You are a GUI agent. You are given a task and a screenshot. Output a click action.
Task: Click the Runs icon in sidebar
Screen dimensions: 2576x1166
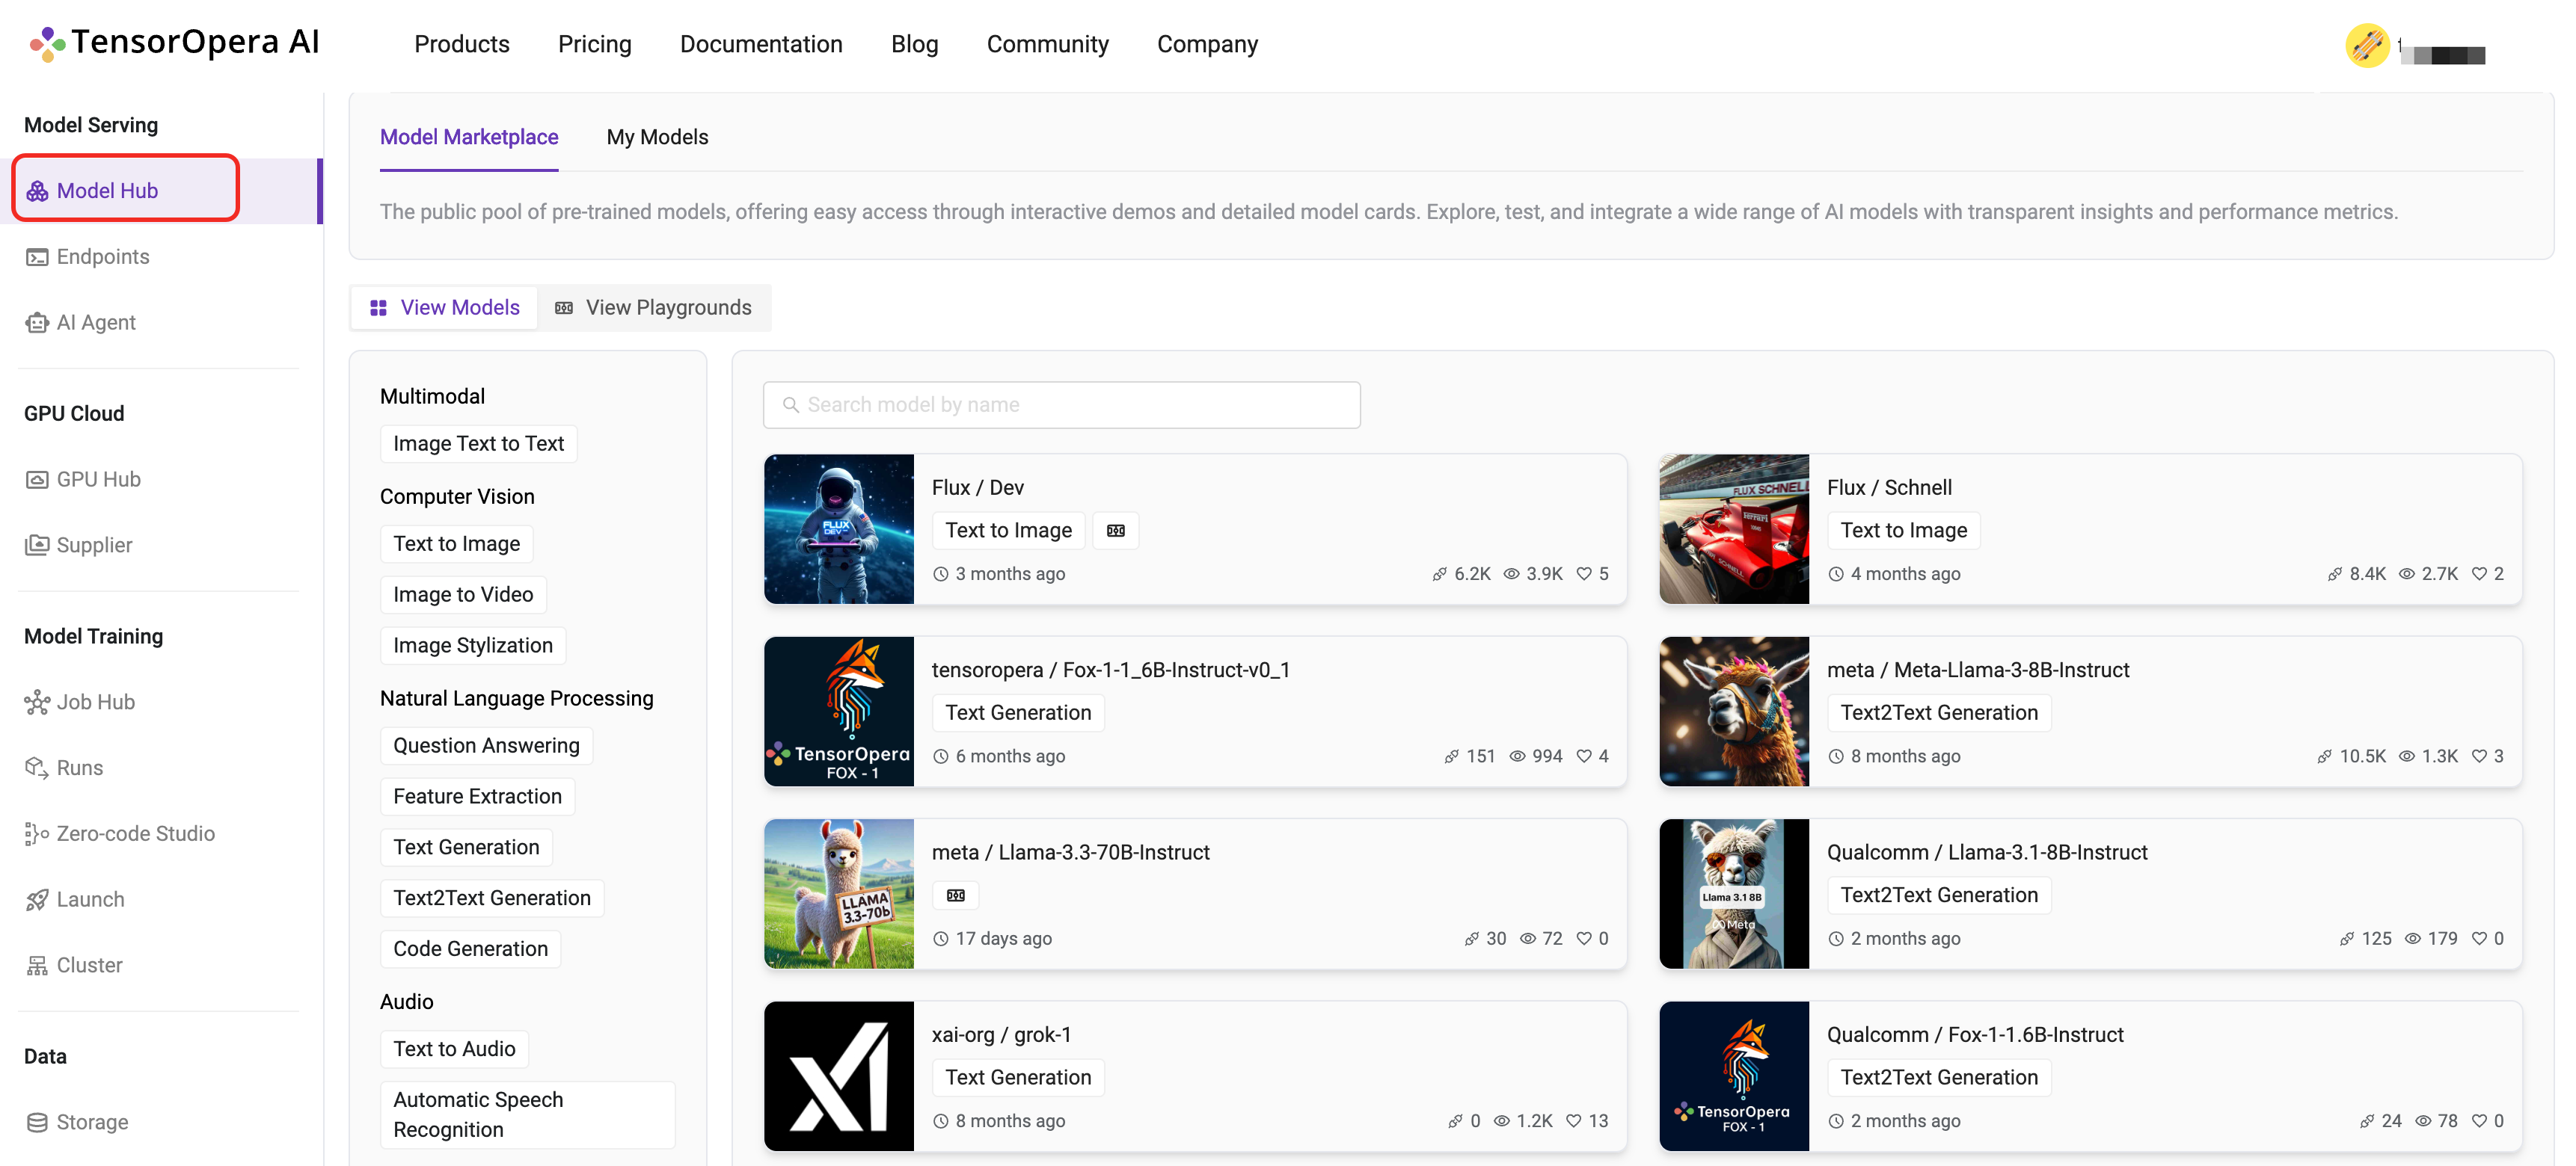(x=37, y=768)
